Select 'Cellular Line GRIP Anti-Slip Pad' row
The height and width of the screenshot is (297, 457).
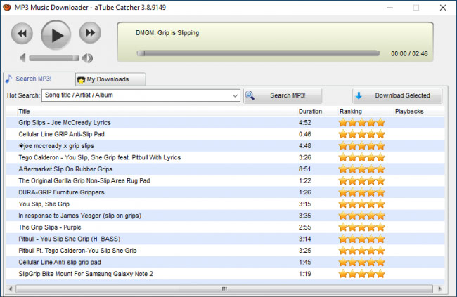[225, 134]
